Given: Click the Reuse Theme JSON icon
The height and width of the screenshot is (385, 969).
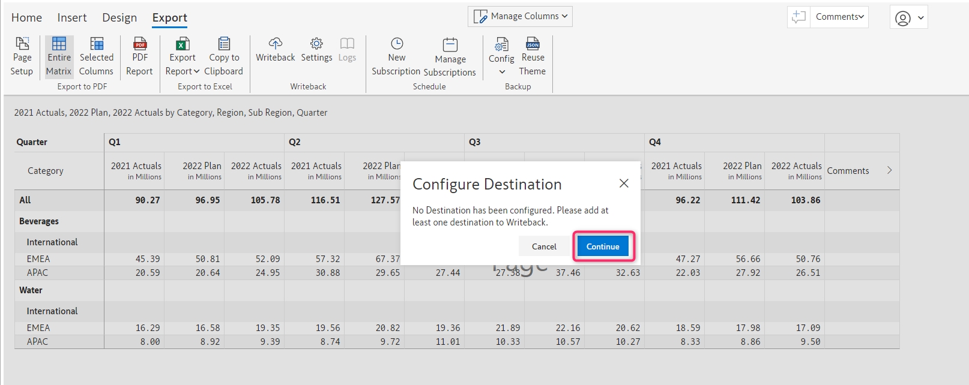Looking at the screenshot, I should 533,44.
